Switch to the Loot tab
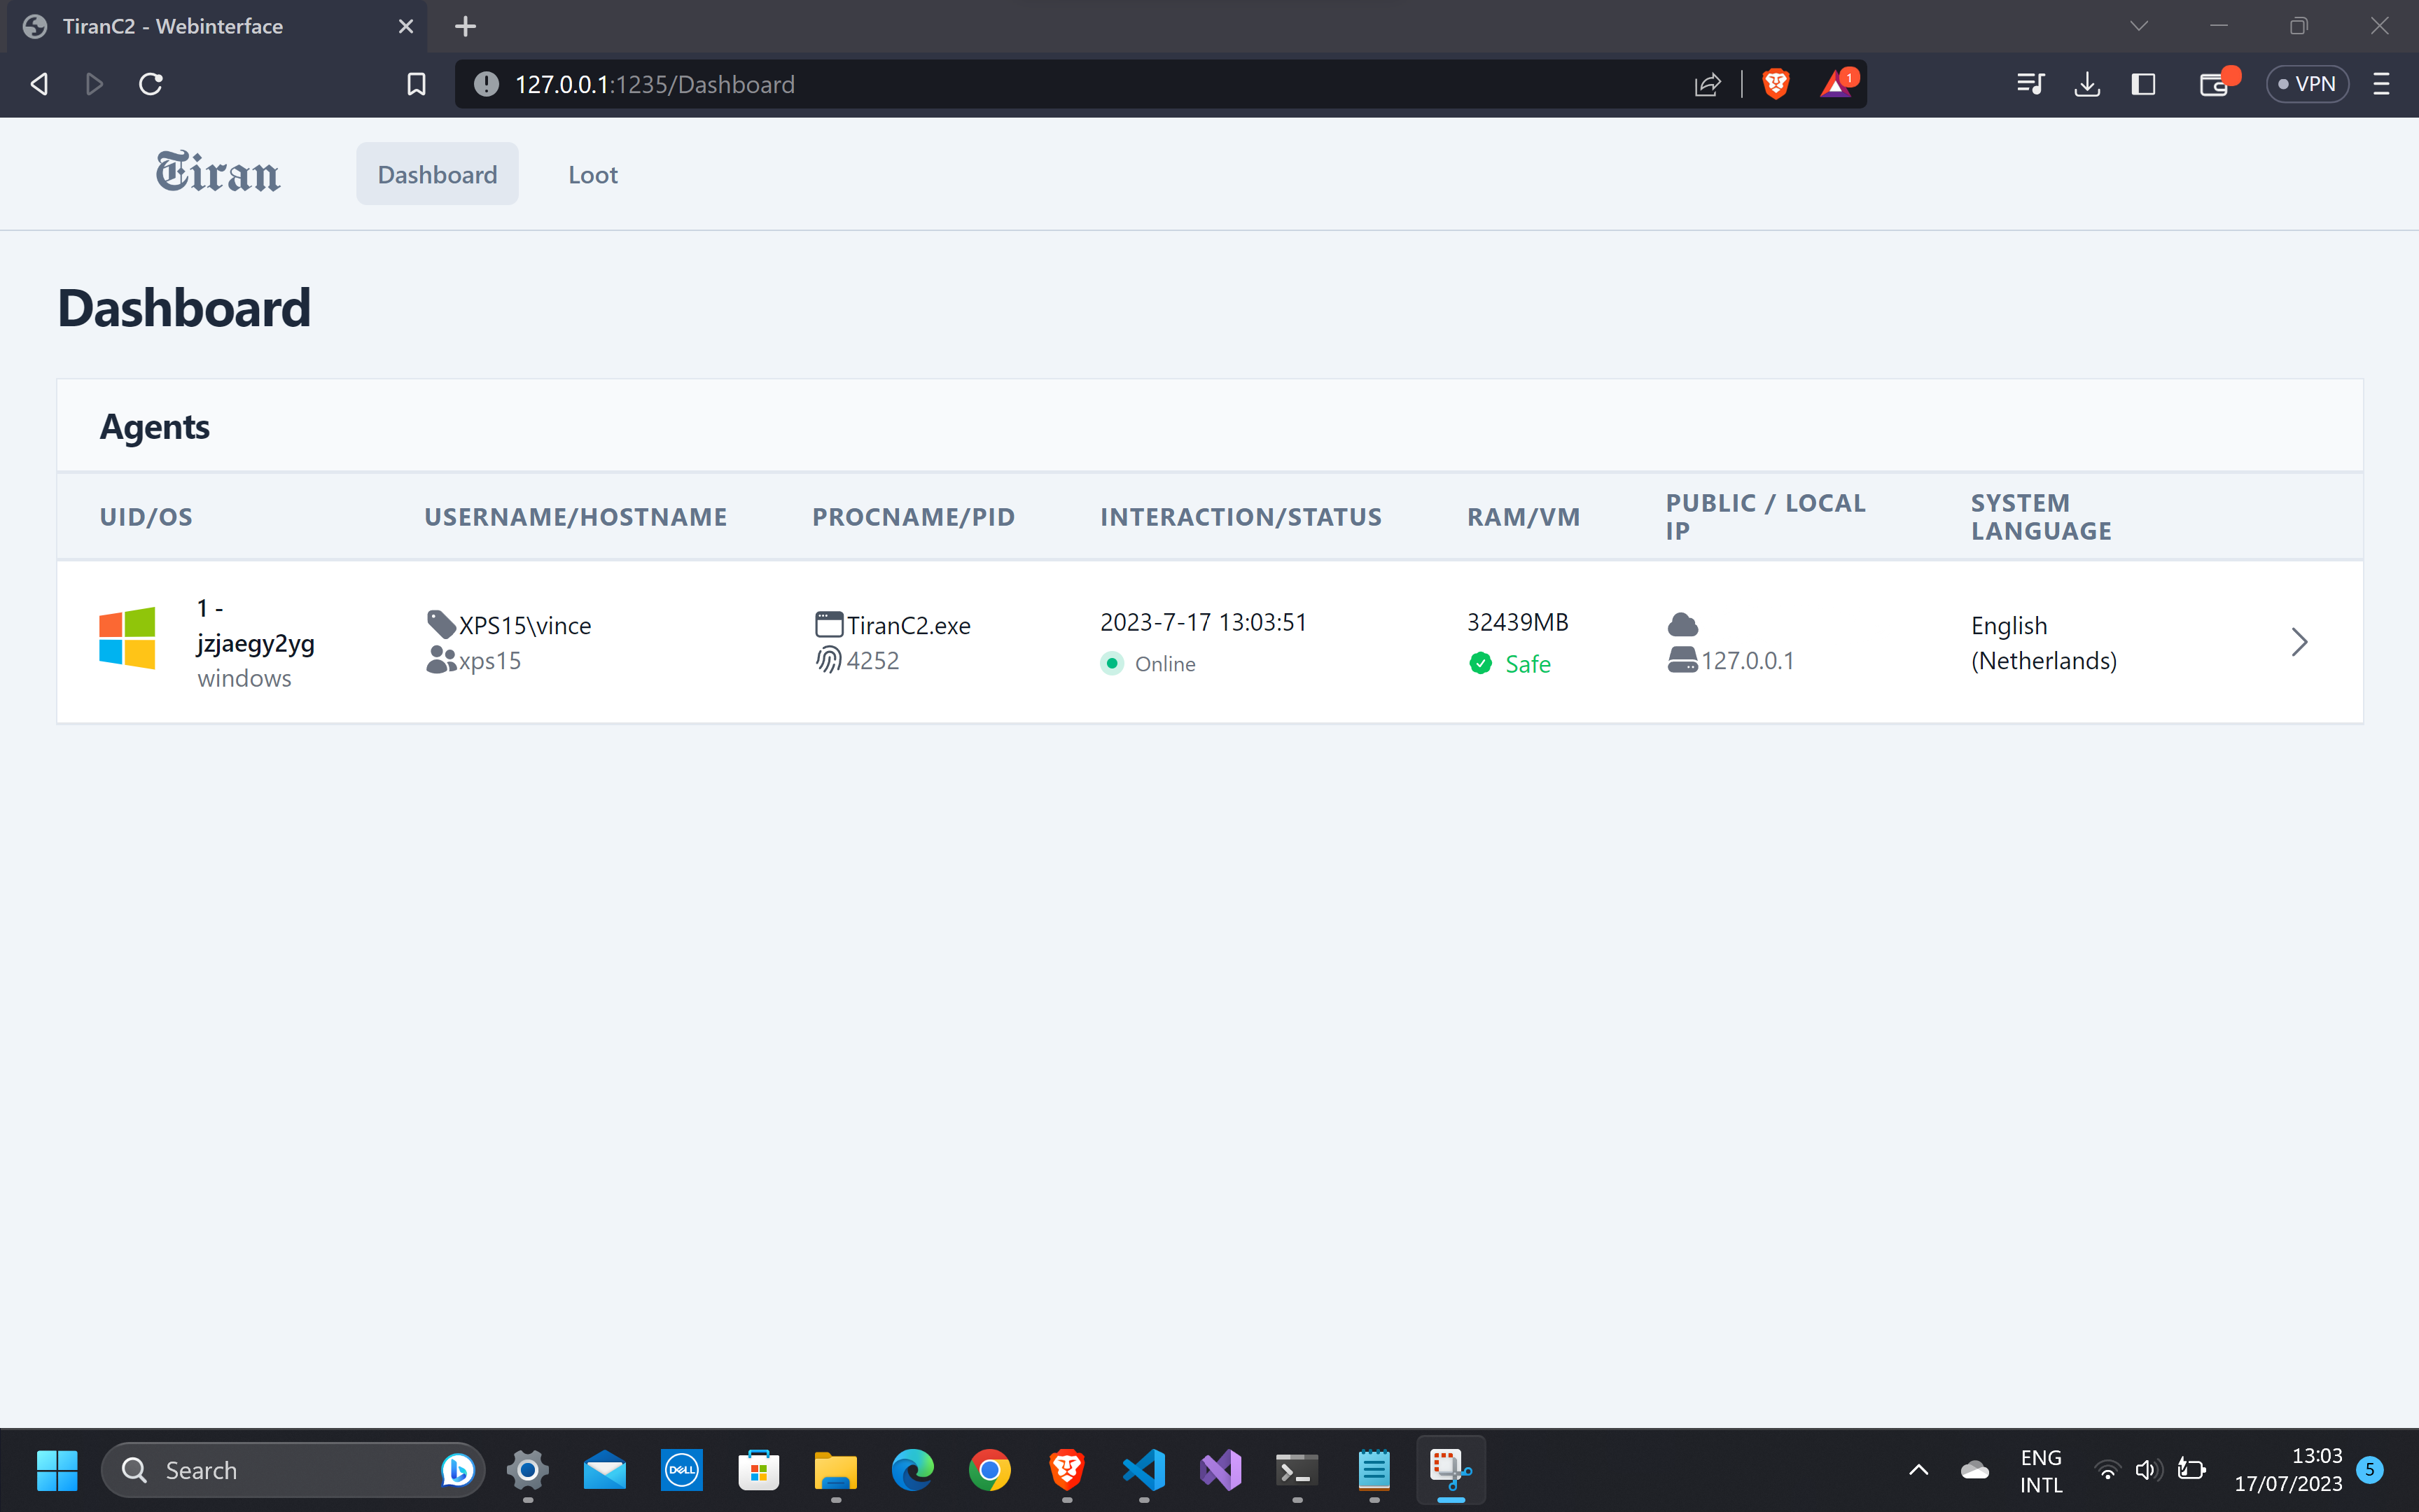The width and height of the screenshot is (2419, 1512). coord(592,175)
